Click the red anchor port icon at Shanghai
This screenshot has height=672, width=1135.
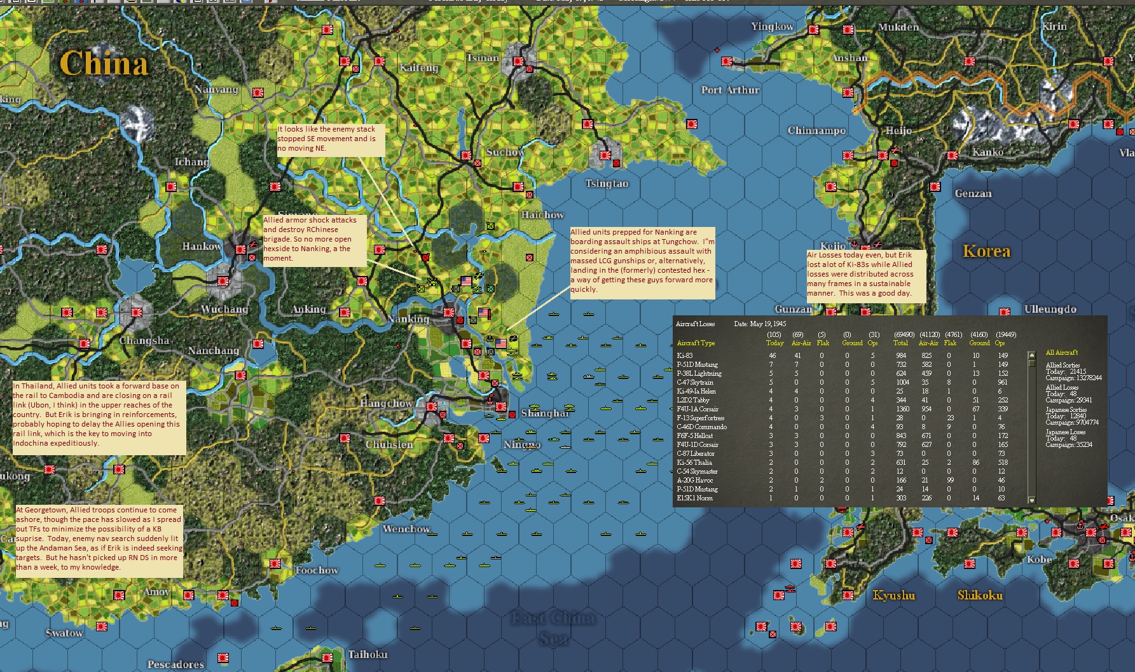tap(490, 401)
